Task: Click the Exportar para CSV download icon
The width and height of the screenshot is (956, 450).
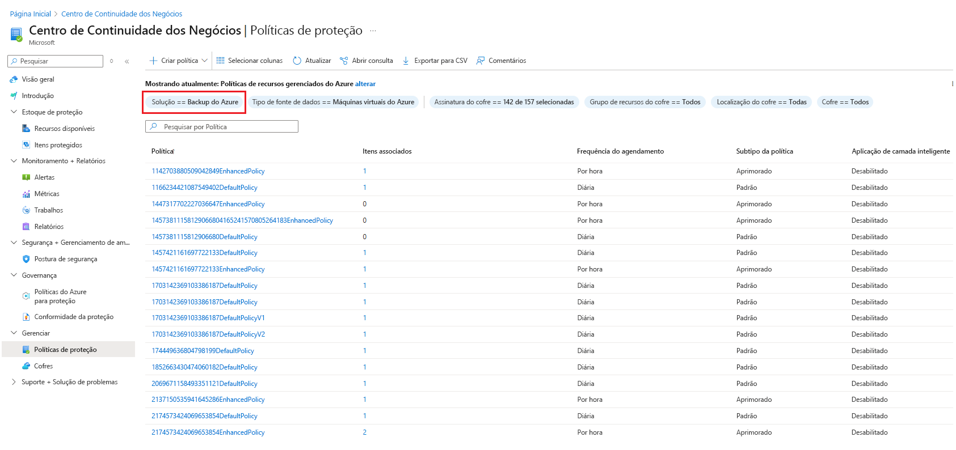Action: click(x=406, y=61)
